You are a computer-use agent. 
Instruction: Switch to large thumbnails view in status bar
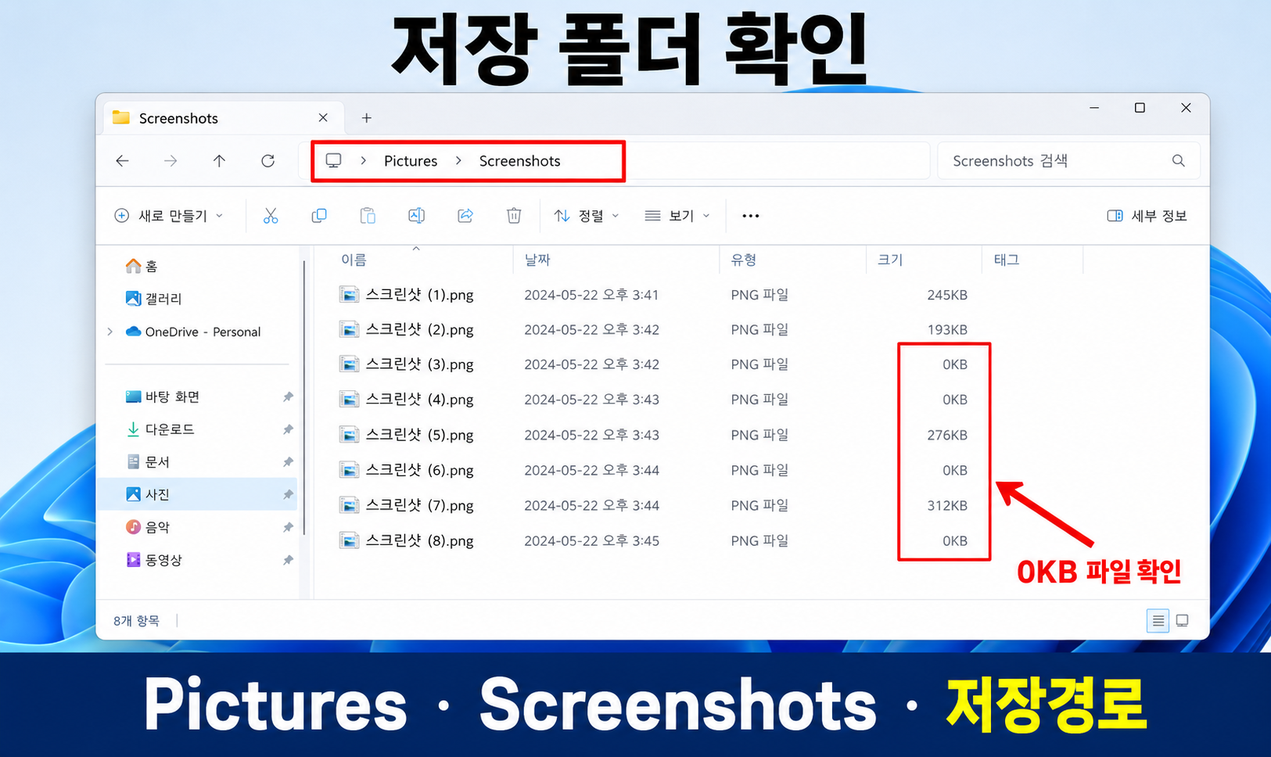1183,621
